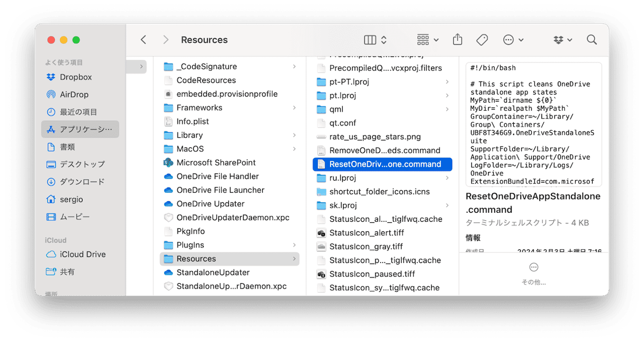Select StandaloneUp...rDaemon.xpc file
The width and height of the screenshot is (644, 342).
click(229, 286)
